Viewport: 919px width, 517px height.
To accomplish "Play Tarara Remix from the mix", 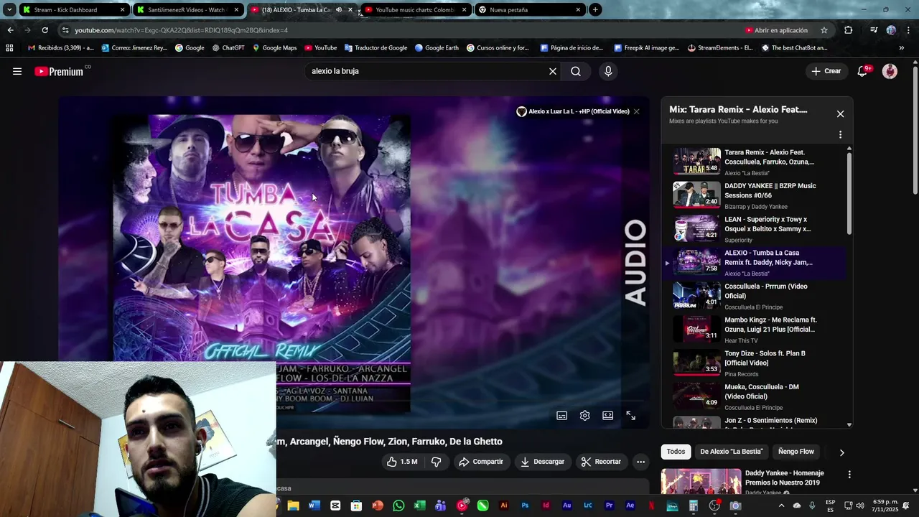I will coord(754,162).
